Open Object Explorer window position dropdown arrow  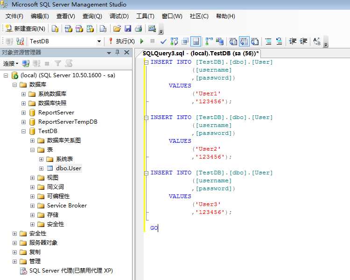coord(109,53)
